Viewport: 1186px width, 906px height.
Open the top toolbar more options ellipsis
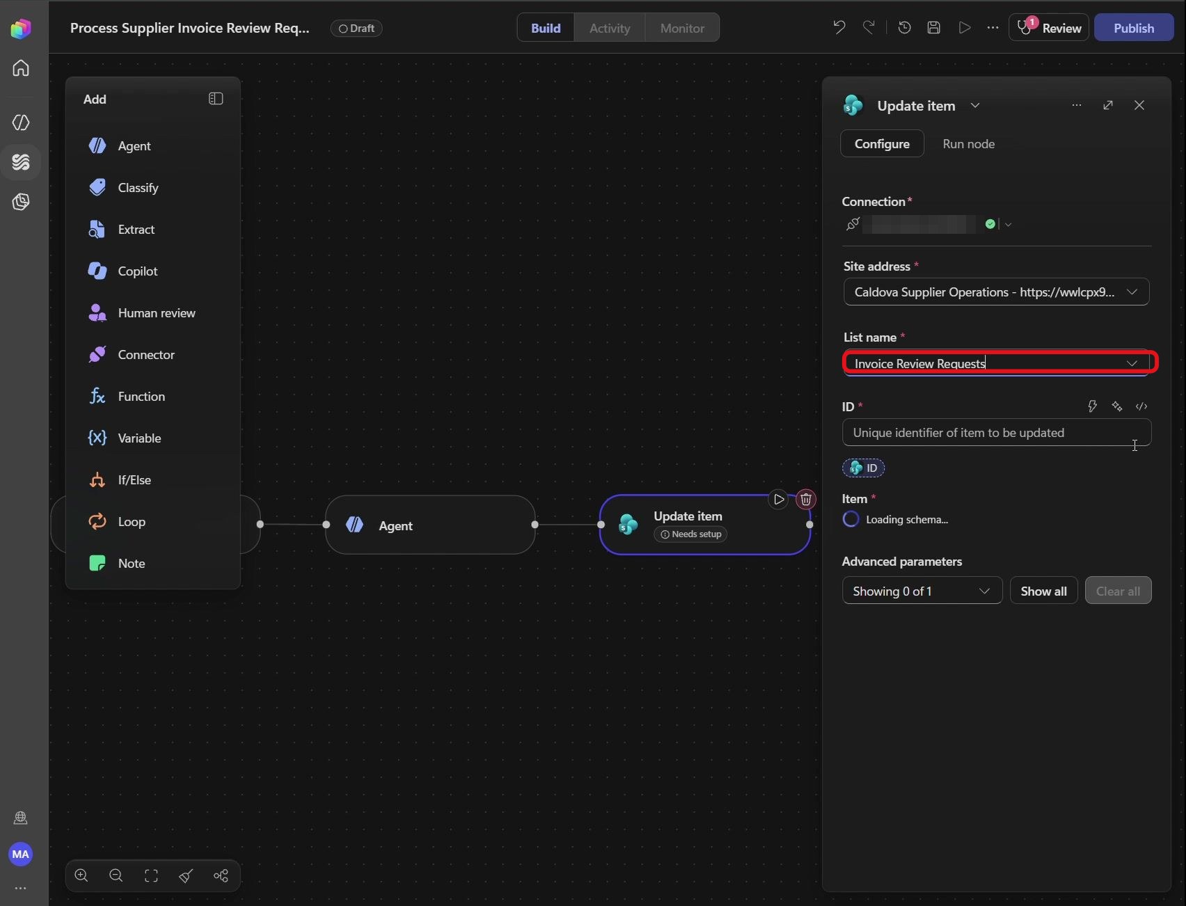pos(993,28)
